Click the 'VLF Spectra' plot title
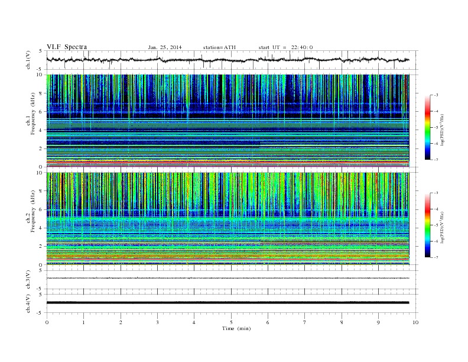 pyautogui.click(x=67, y=47)
